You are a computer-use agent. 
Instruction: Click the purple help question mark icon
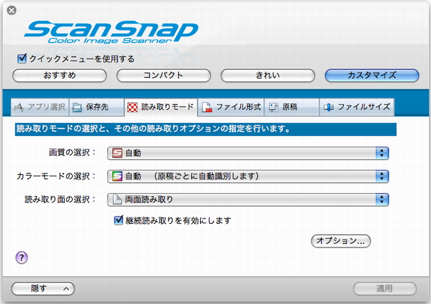(x=22, y=258)
